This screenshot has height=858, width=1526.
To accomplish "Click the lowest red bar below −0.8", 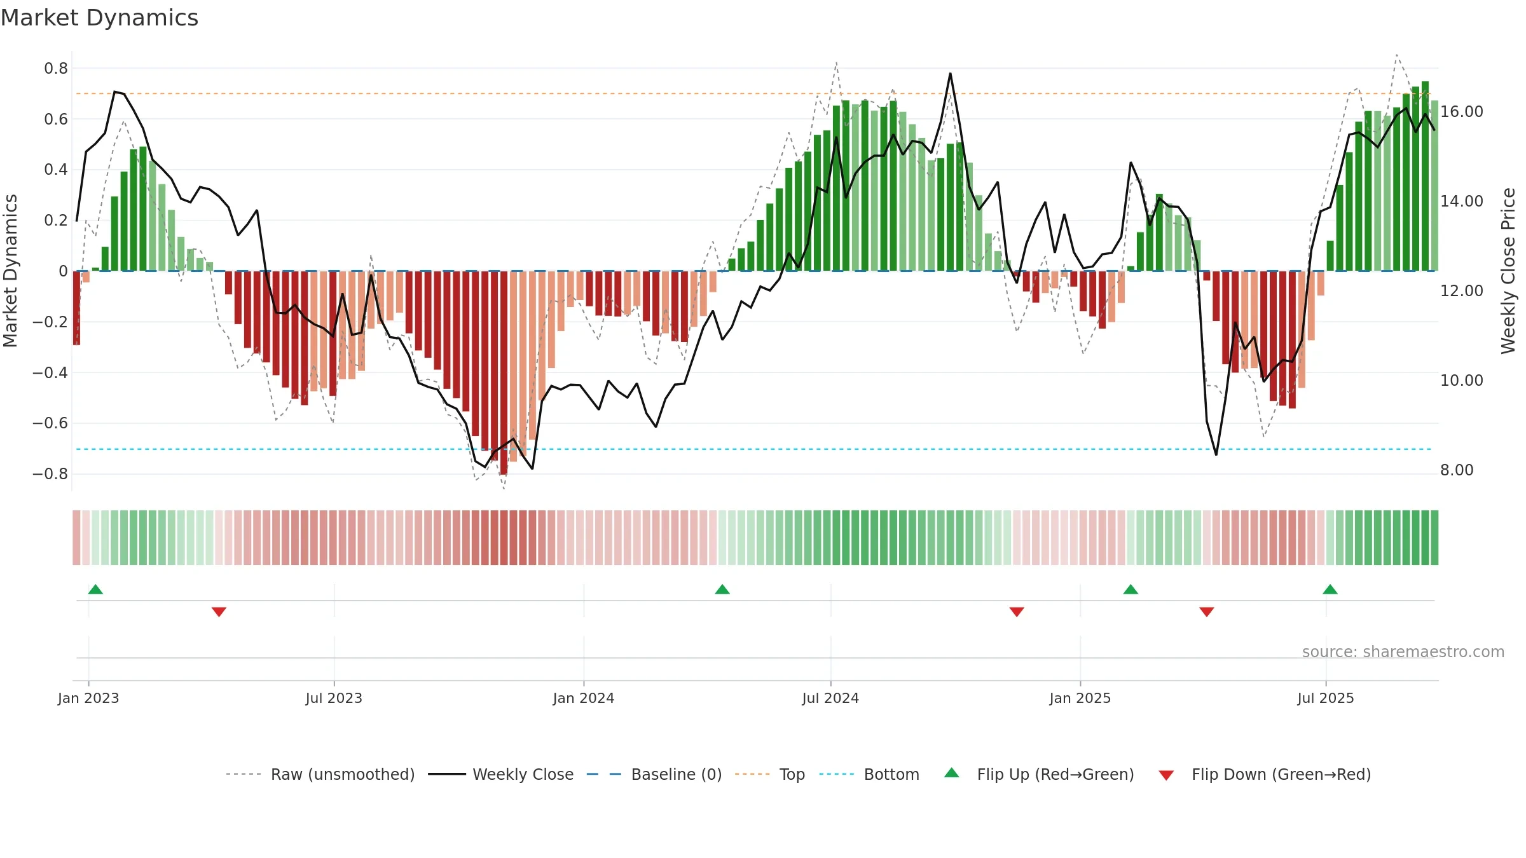I will (504, 373).
